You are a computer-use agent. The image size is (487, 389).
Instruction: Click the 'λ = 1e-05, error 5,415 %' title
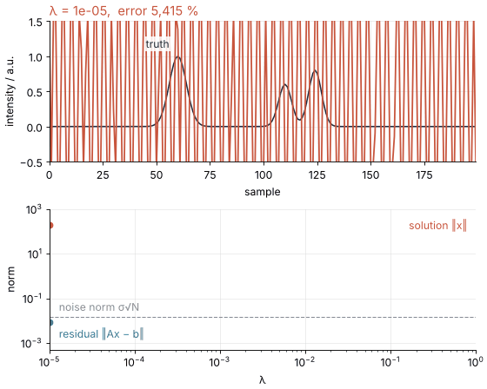[x=123, y=11]
